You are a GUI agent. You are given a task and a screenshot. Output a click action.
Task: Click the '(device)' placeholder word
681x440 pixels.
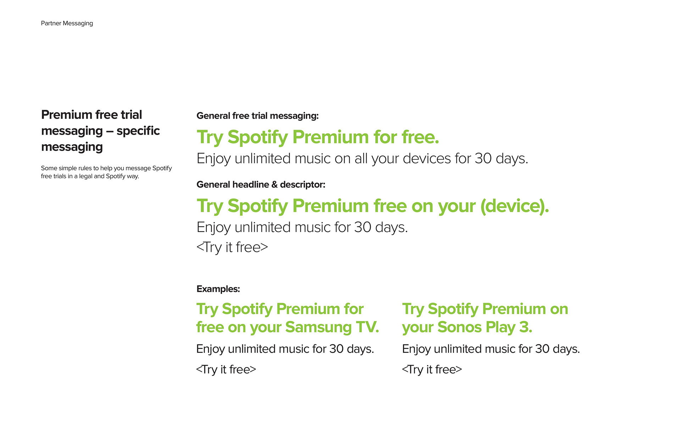[514, 206]
